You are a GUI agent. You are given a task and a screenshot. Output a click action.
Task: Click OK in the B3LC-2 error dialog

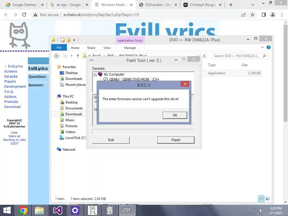click(x=175, y=115)
